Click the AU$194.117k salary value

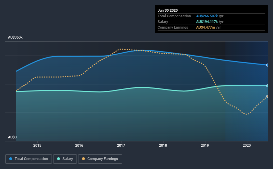[x=207, y=22]
